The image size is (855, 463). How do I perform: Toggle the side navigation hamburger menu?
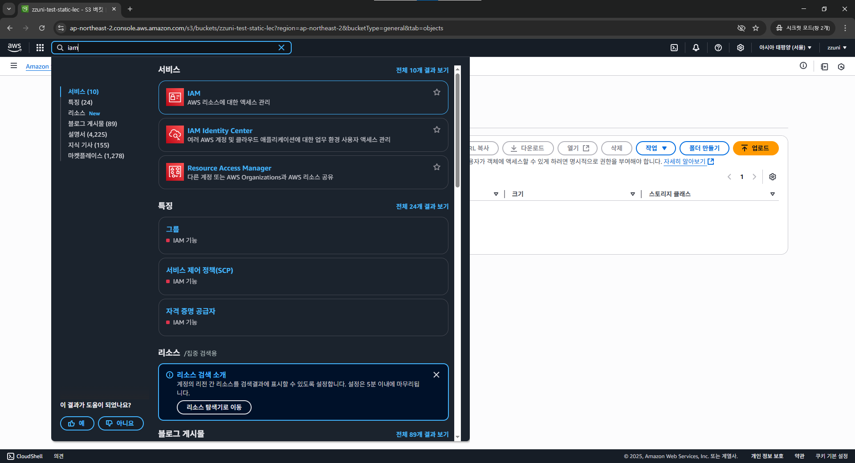[x=14, y=66]
